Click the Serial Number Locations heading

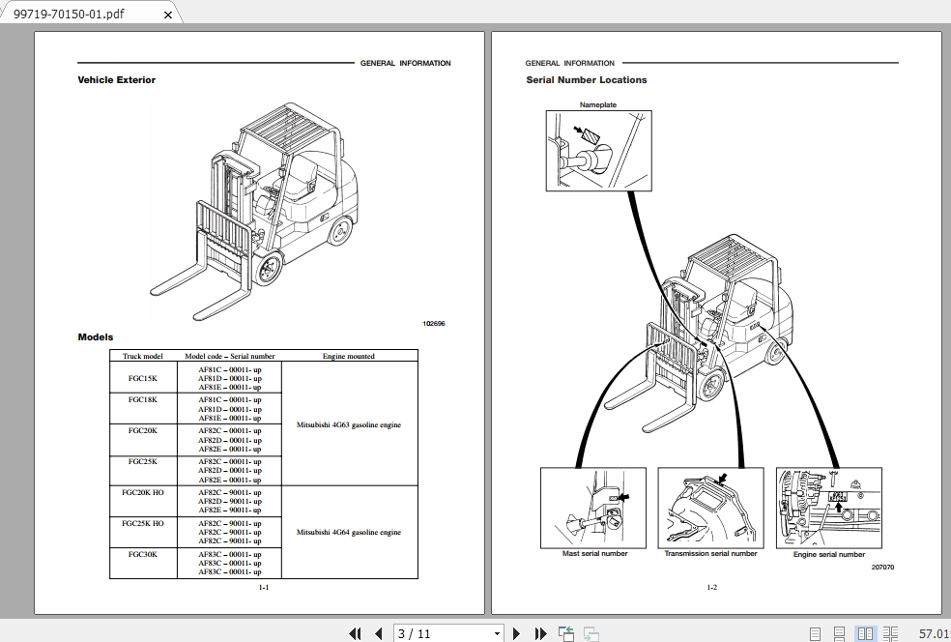(x=586, y=80)
